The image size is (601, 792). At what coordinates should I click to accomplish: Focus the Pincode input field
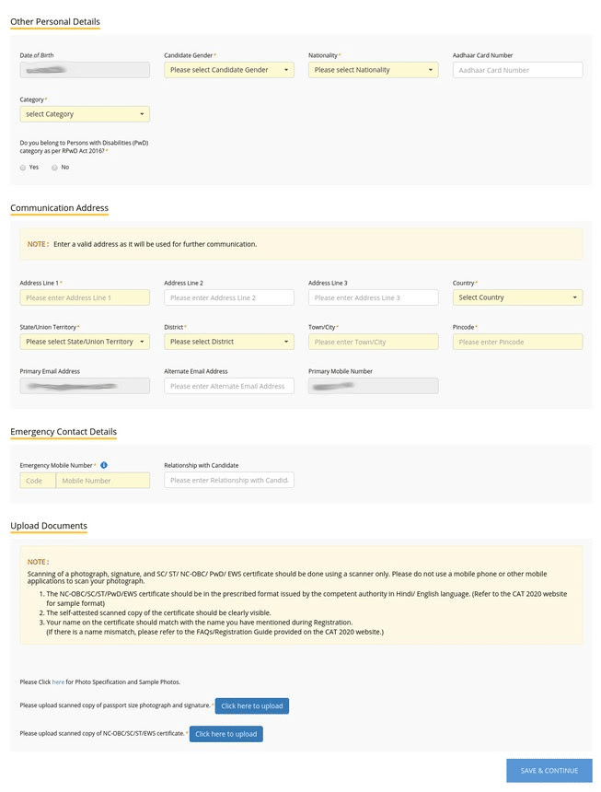(517, 342)
